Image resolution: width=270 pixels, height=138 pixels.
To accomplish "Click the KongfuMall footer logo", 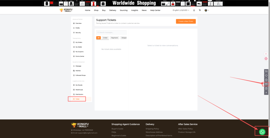I will tap(80, 125).
